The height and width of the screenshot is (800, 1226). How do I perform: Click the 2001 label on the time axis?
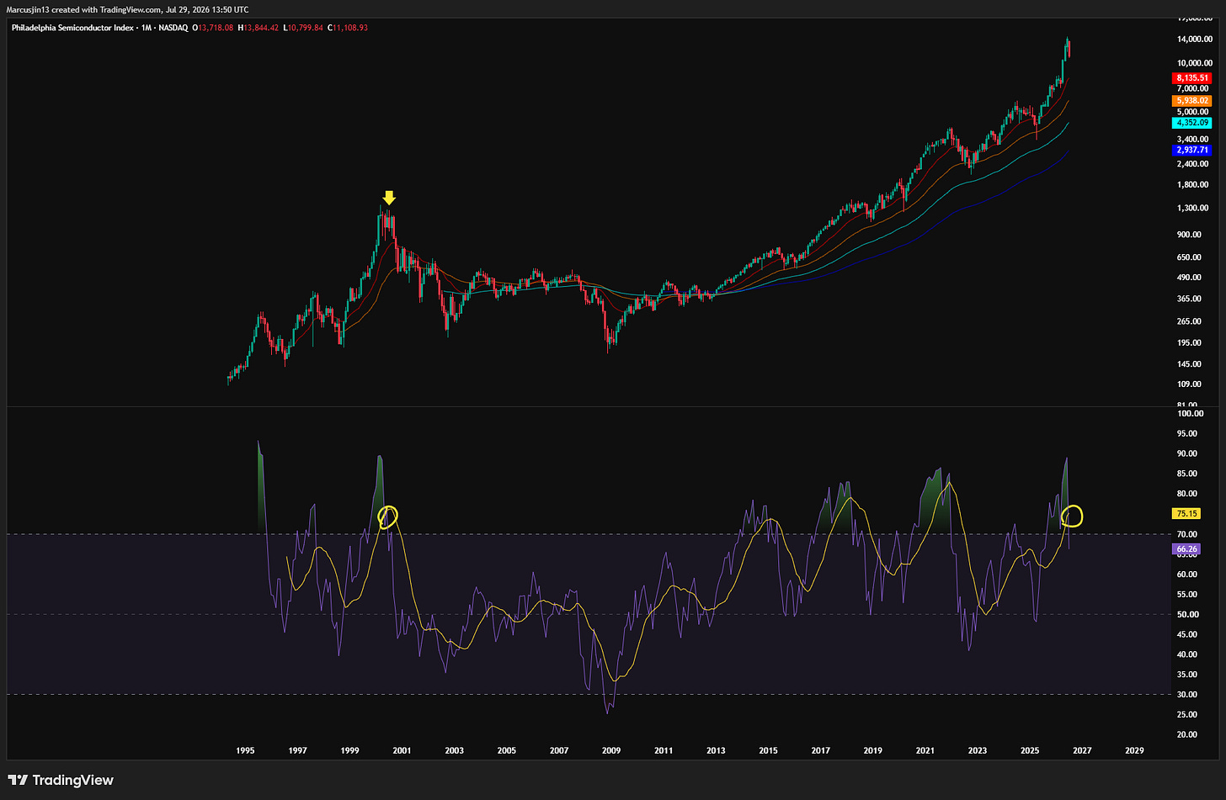(402, 750)
